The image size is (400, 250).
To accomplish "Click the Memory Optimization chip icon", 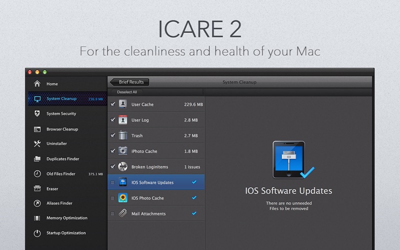I will click(37, 218).
